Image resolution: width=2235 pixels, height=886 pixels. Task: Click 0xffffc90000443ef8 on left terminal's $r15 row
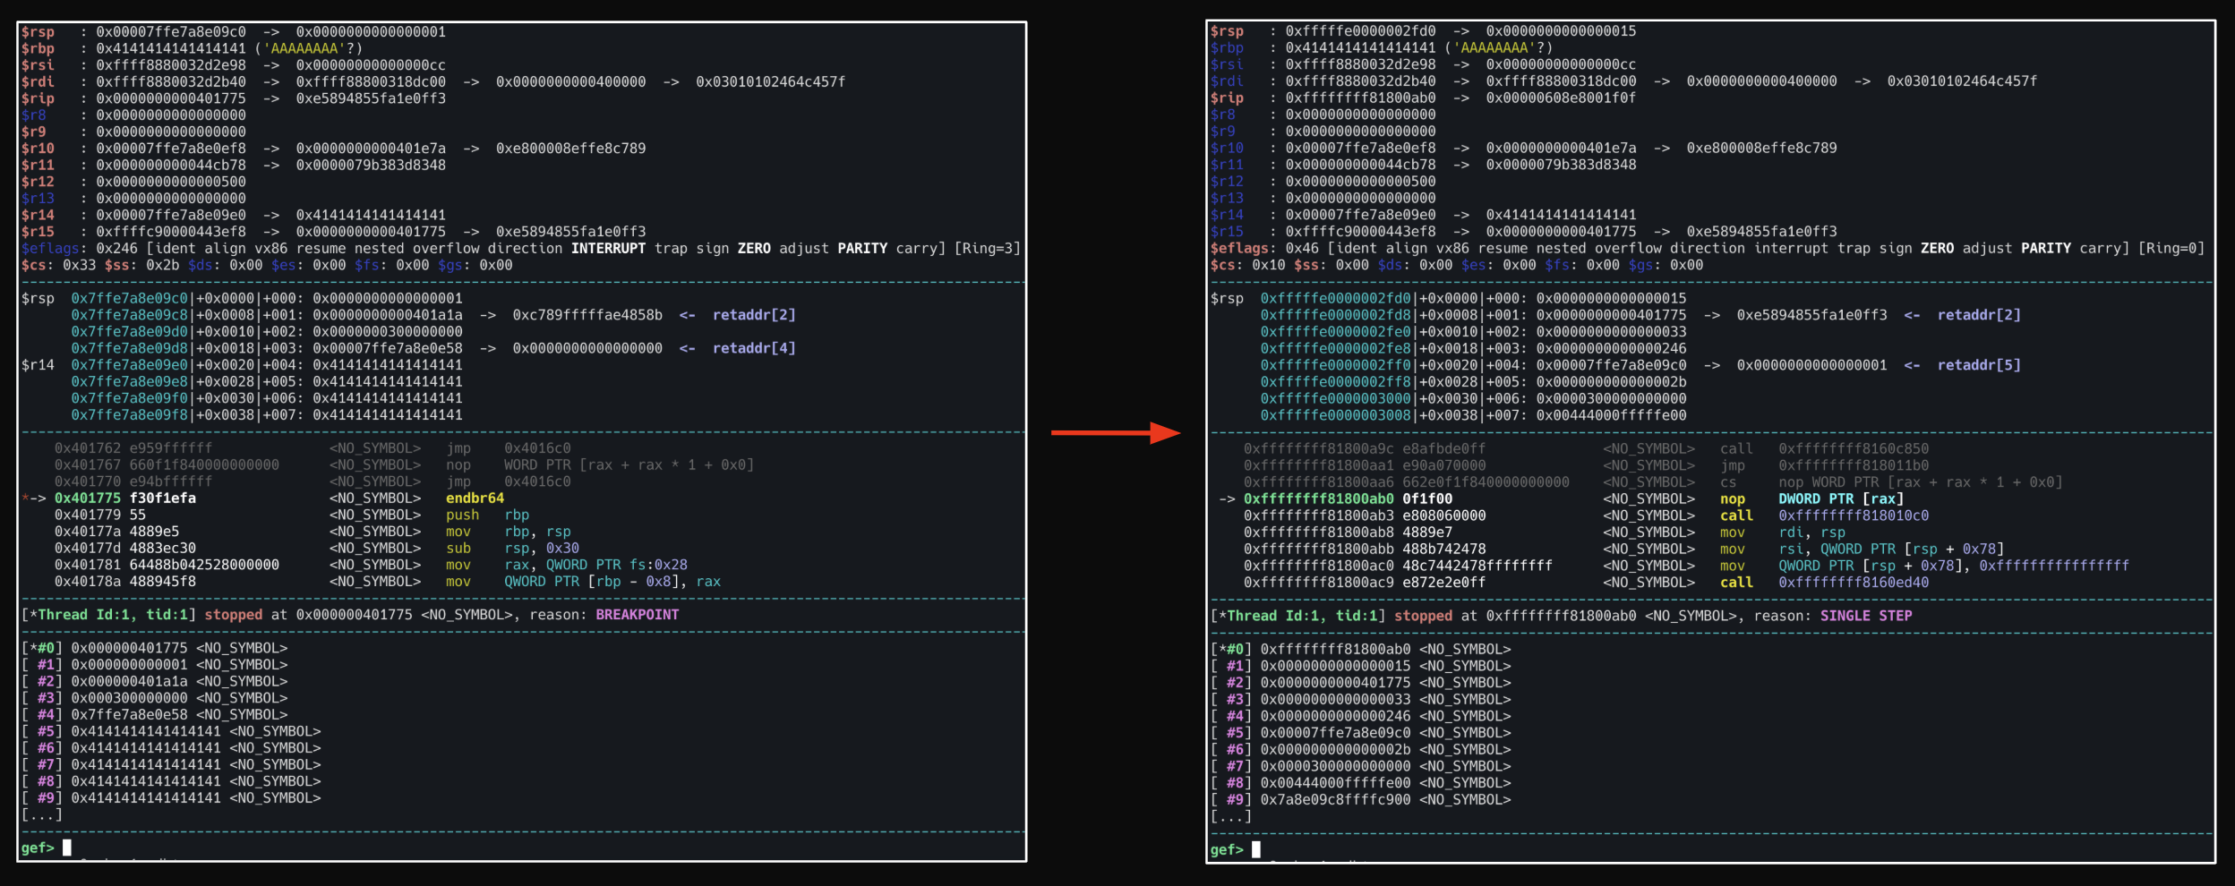click(171, 232)
